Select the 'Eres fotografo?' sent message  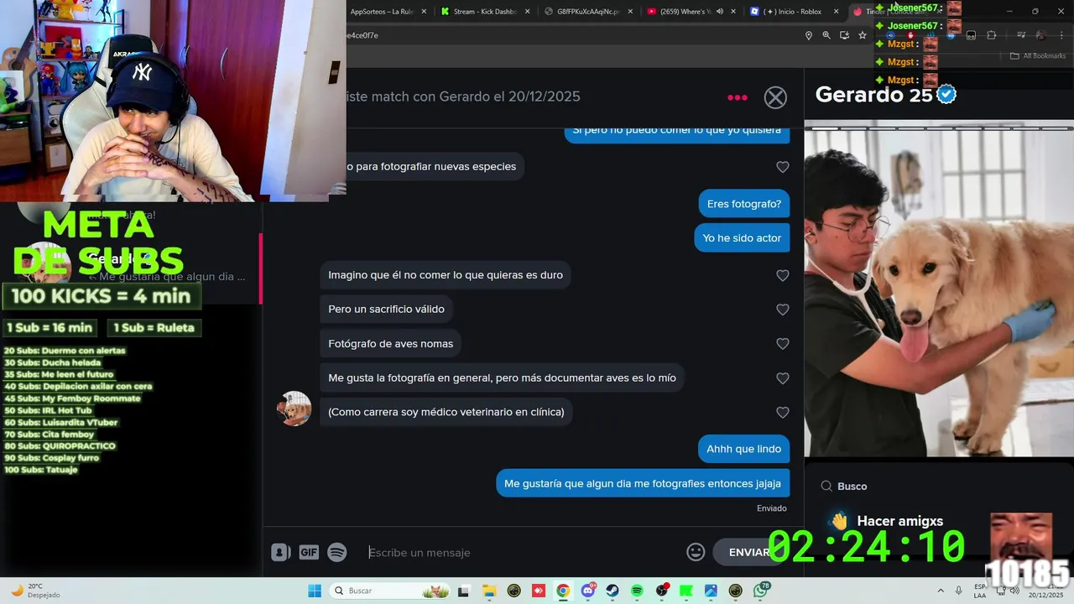pos(743,204)
